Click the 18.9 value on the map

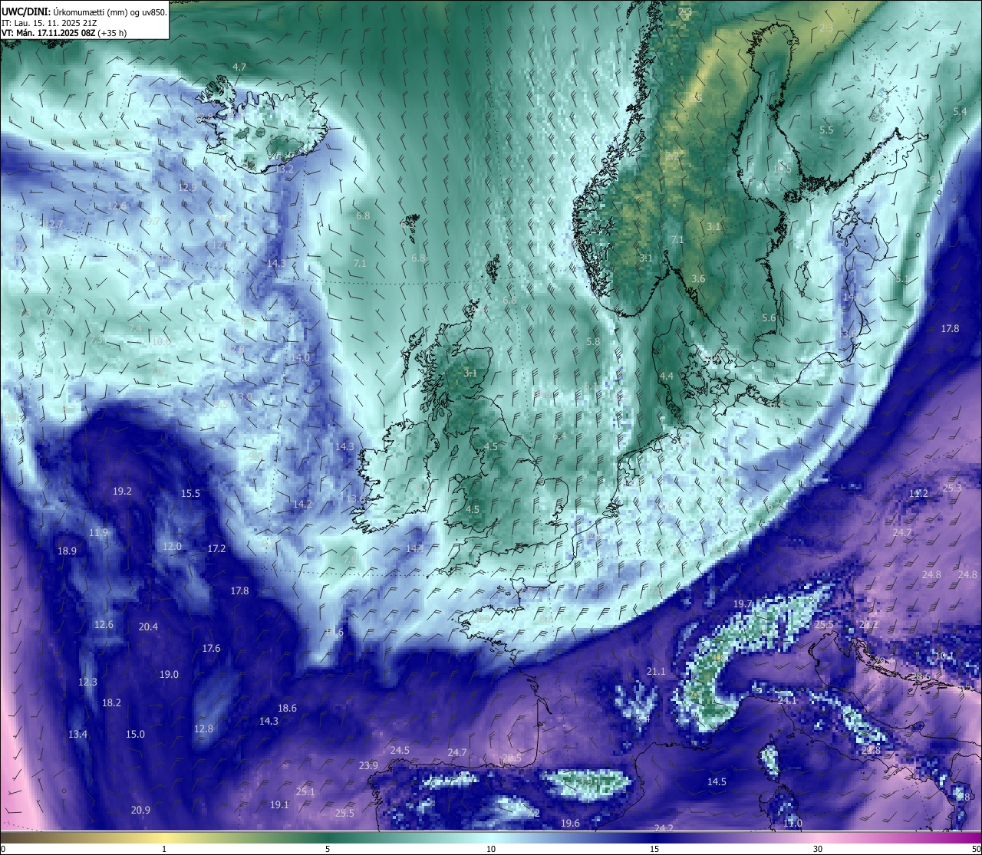[x=67, y=551]
